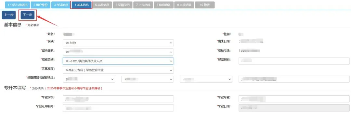Switch to step tab 2 用户身份
The width and height of the screenshot is (351, 117).
tap(41, 5)
